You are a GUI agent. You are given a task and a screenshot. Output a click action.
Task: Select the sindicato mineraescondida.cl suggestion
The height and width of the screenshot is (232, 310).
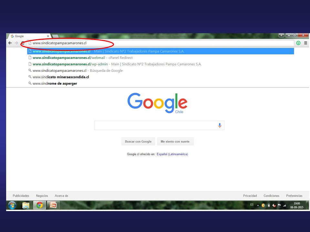click(160, 77)
